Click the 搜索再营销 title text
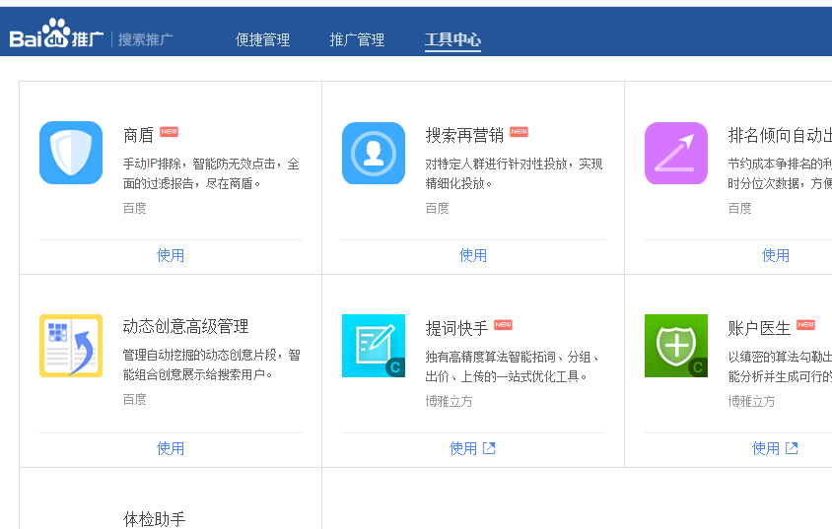This screenshot has width=832, height=529. pyautogui.click(x=464, y=135)
